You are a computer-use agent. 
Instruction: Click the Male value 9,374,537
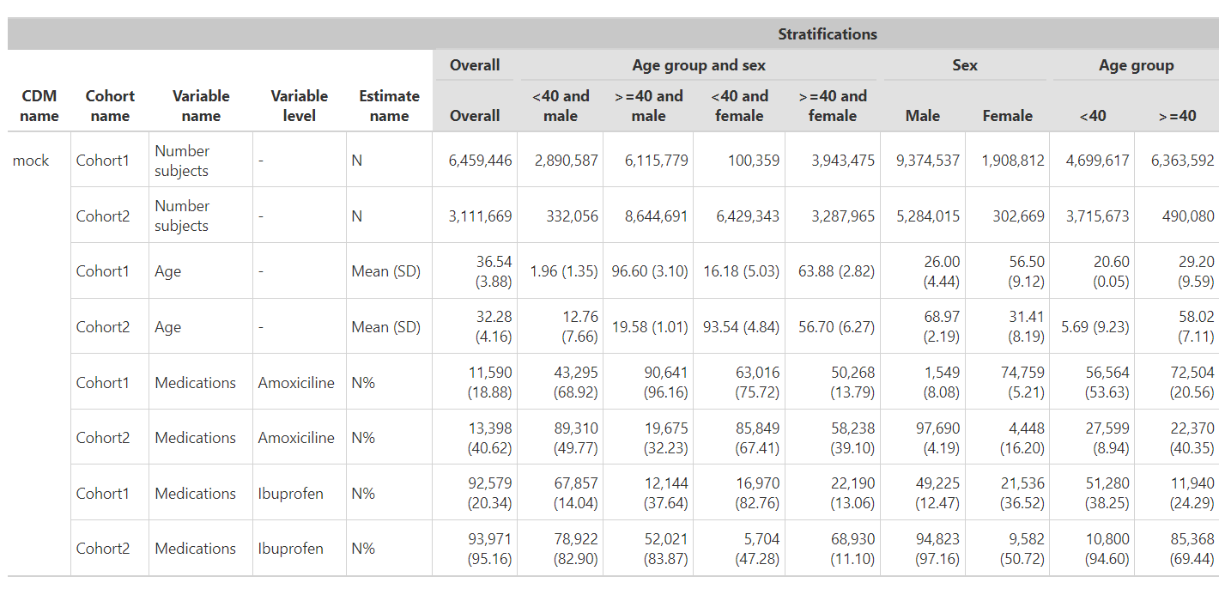pos(927,161)
